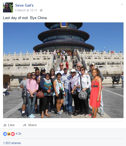Click the curved arrow Share icon
126x146 pixels.
25,125
